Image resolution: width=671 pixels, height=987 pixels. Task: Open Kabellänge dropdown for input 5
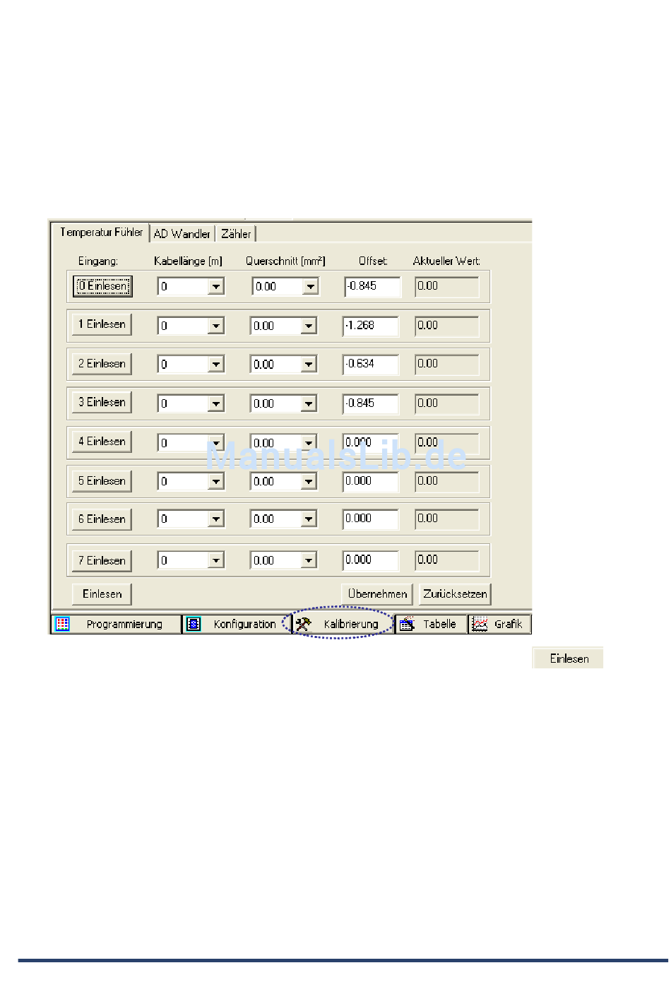point(216,482)
